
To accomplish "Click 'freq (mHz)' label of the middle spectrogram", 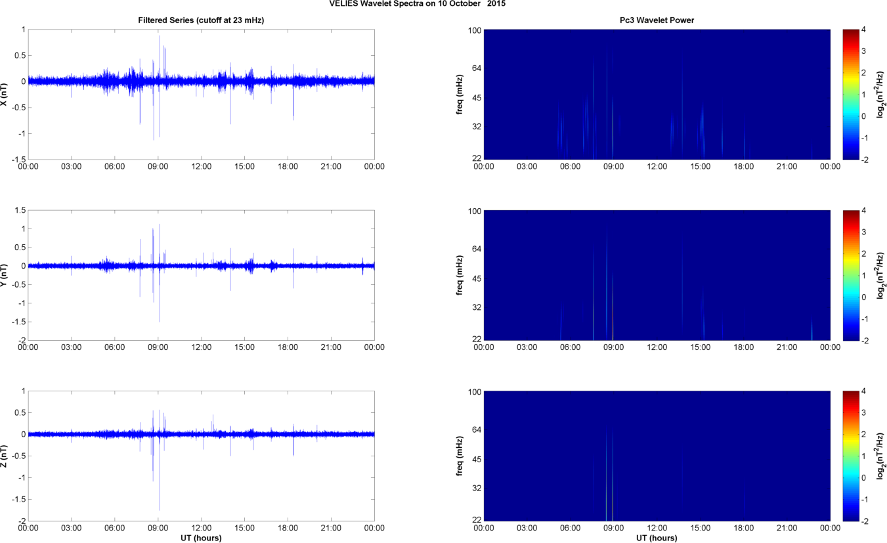I will [x=460, y=275].
